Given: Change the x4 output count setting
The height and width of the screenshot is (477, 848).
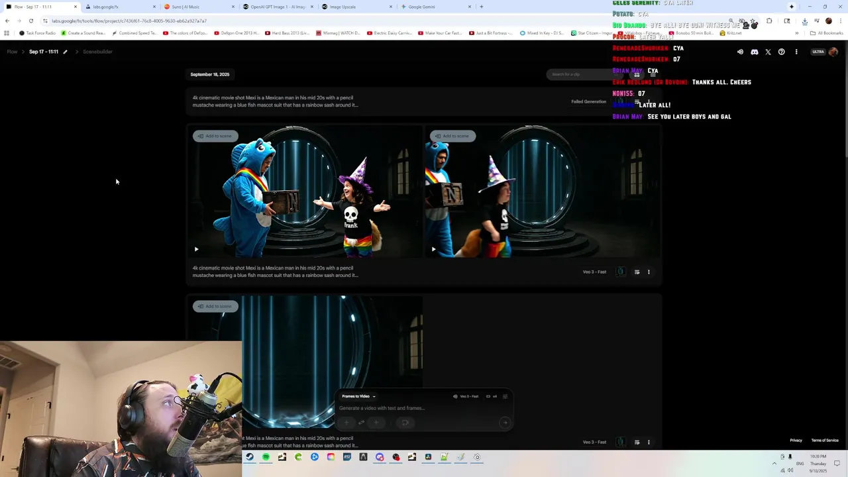Looking at the screenshot, I should pos(492,396).
